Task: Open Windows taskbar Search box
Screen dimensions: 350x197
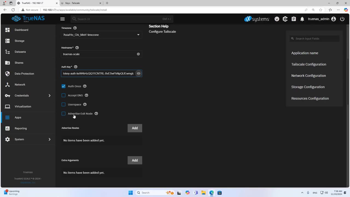Action: (155, 193)
